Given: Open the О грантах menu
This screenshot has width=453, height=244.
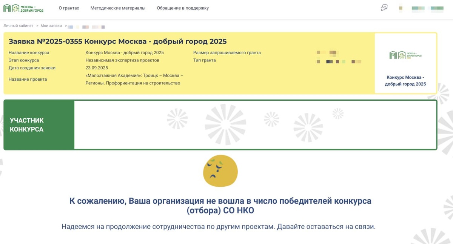Looking at the screenshot, I should (69, 8).
